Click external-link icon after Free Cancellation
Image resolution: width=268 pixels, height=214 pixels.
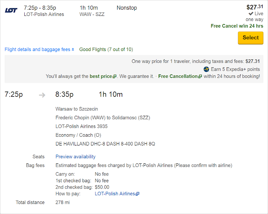point(200,77)
